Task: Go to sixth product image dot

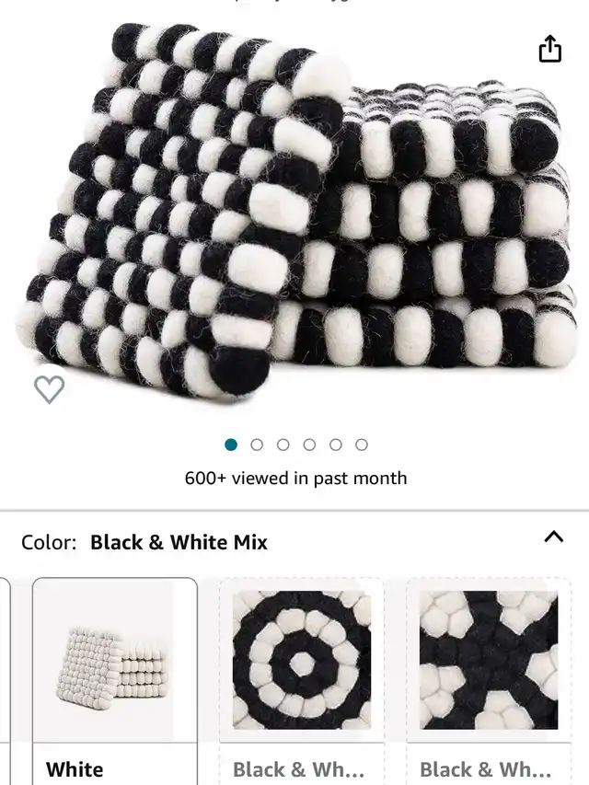Action: point(362,444)
